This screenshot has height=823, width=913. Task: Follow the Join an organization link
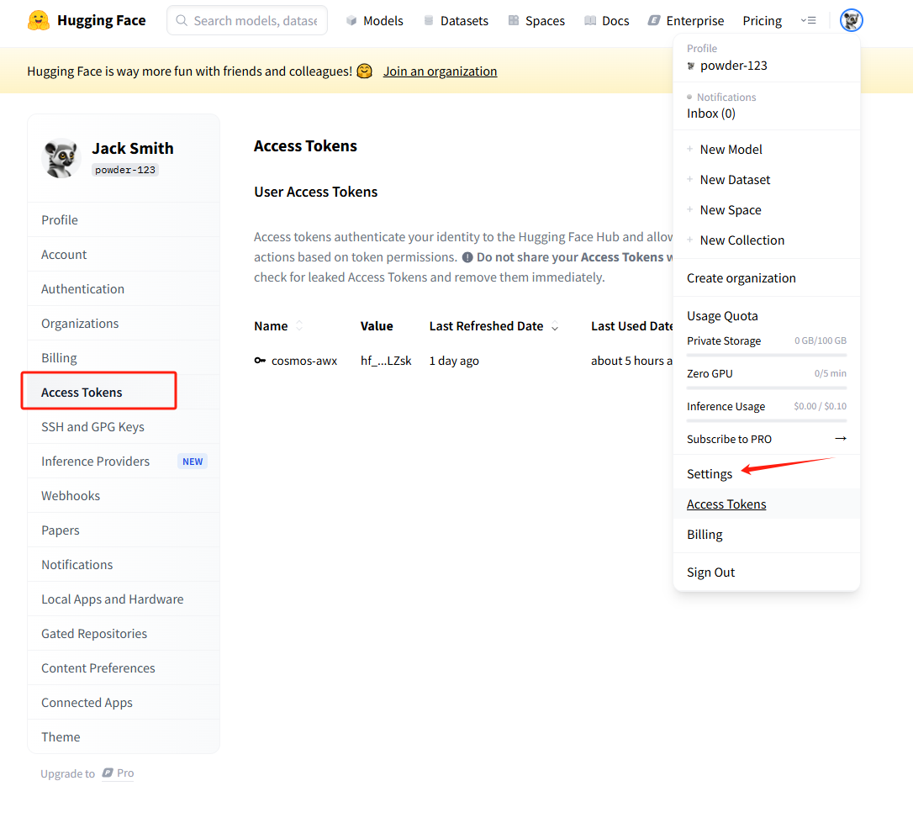[441, 71]
